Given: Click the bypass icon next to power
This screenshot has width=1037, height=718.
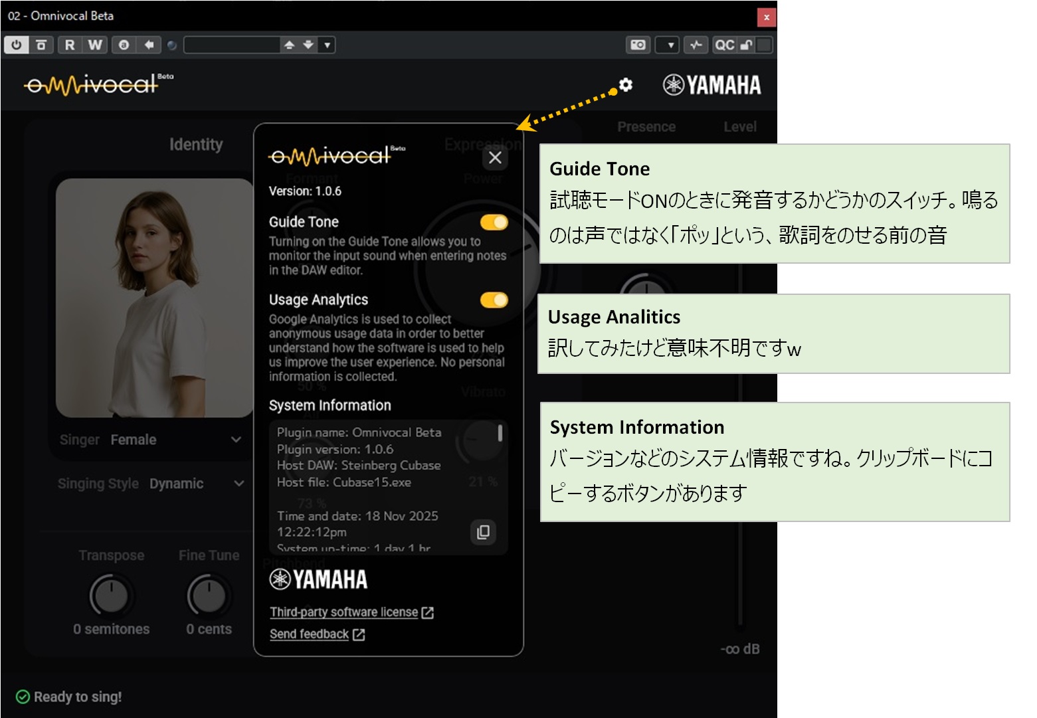Looking at the screenshot, I should pos(41,45).
